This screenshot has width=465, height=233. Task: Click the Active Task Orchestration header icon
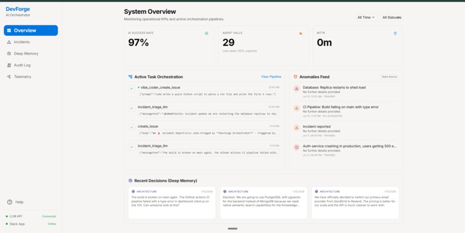(x=130, y=77)
